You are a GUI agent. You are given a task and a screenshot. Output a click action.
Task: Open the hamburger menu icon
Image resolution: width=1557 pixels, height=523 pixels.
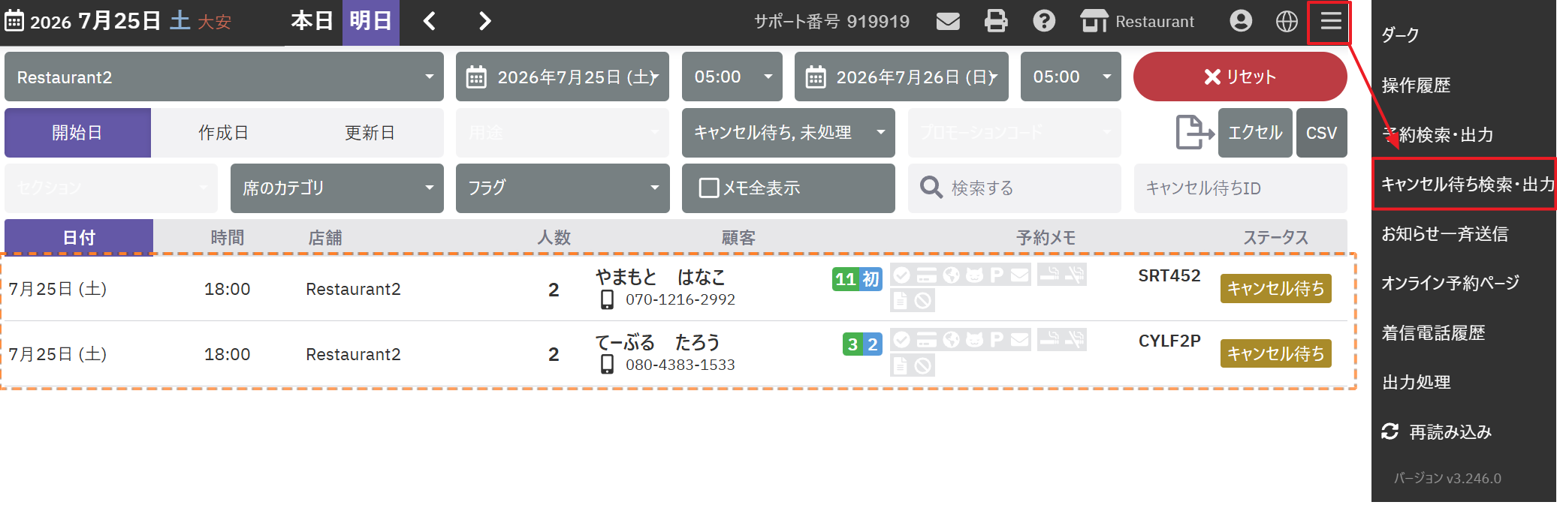tap(1331, 21)
